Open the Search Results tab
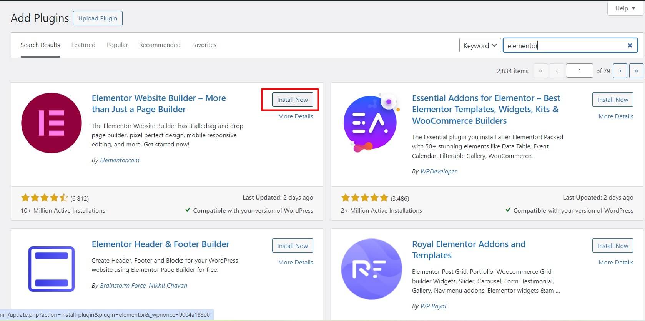The width and height of the screenshot is (645, 321). (40, 45)
